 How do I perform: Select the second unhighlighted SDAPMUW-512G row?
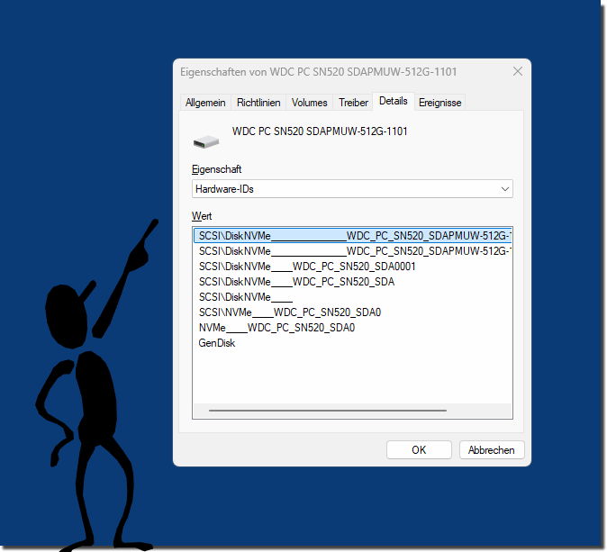(352, 251)
